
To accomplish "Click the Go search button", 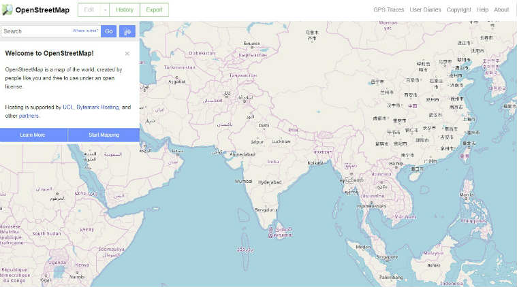I will 109,31.
